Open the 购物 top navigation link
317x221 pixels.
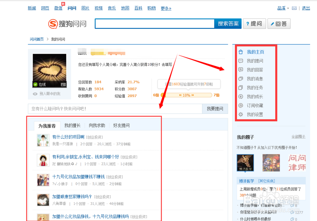152,8
